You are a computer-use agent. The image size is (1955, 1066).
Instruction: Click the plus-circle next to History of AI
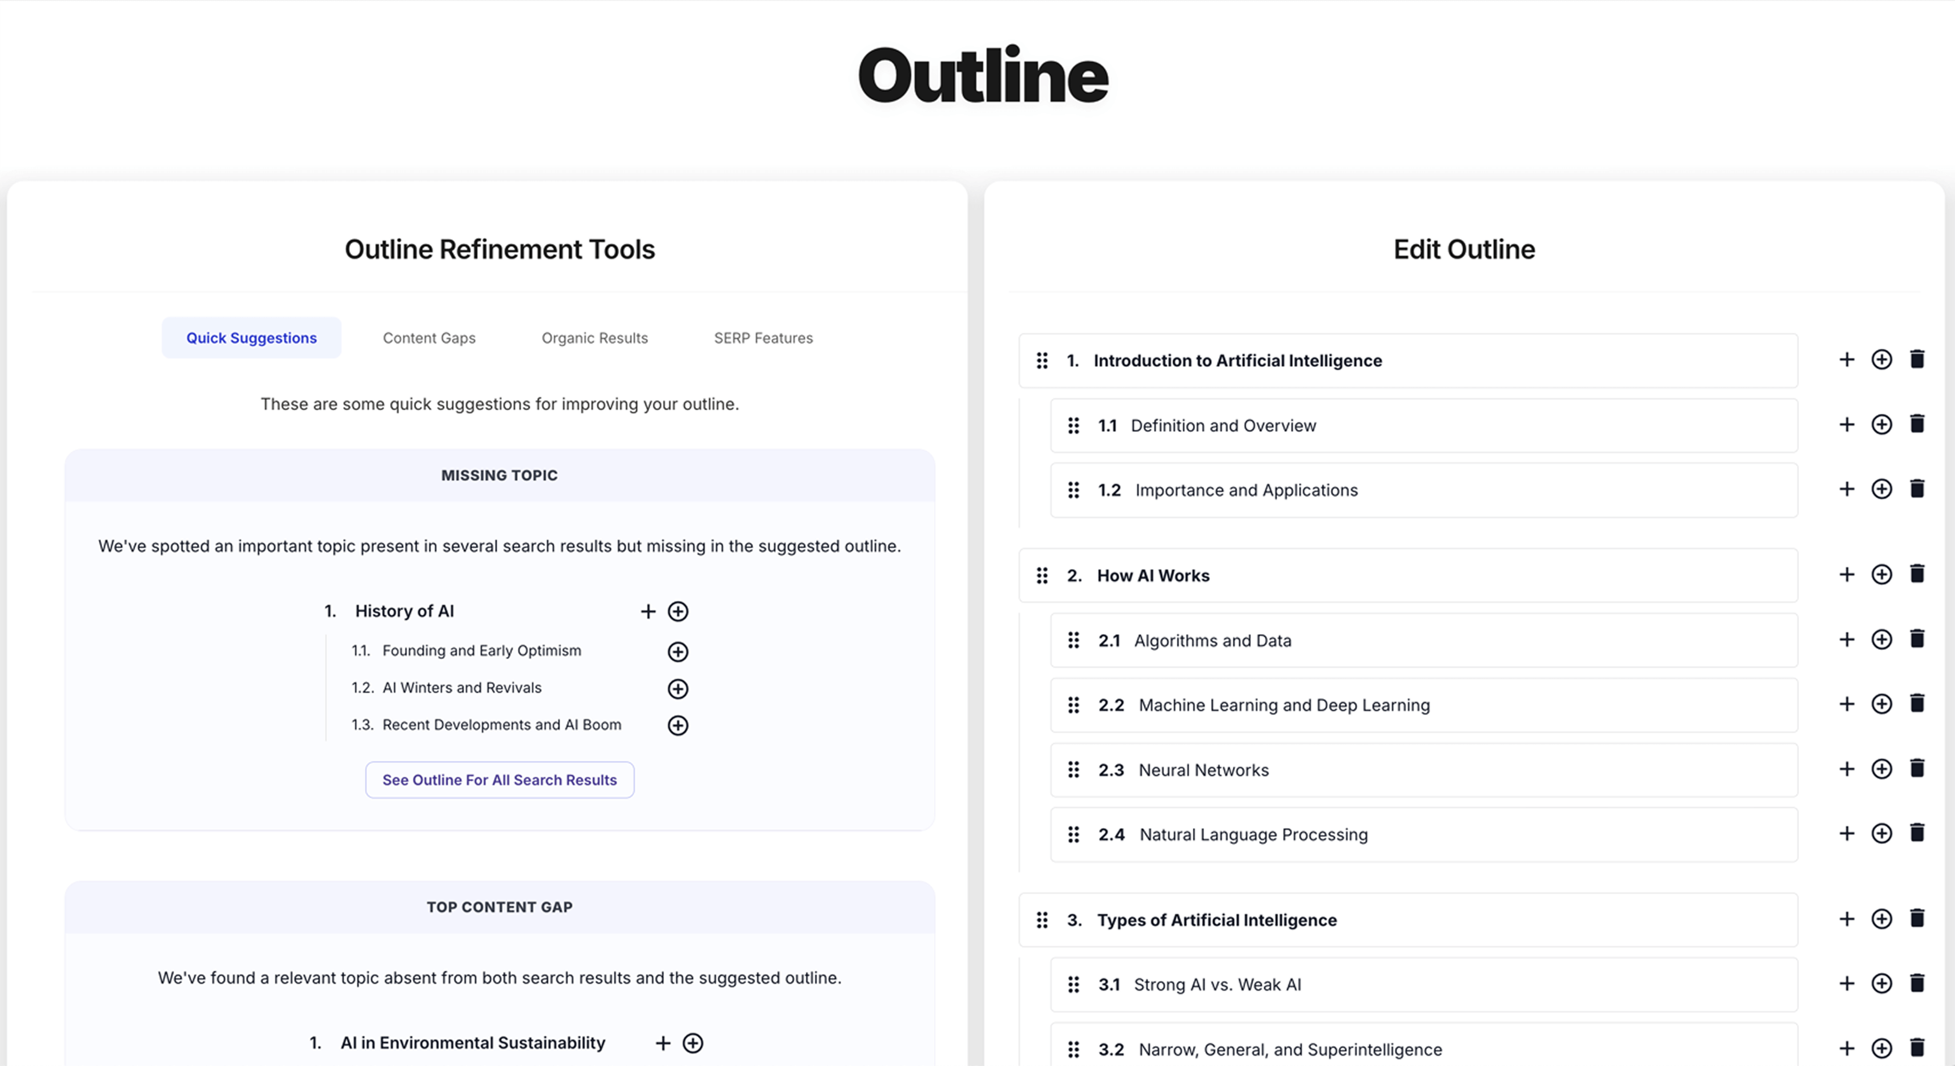pos(678,611)
